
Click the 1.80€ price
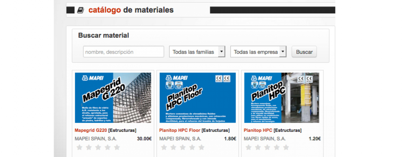230,139
